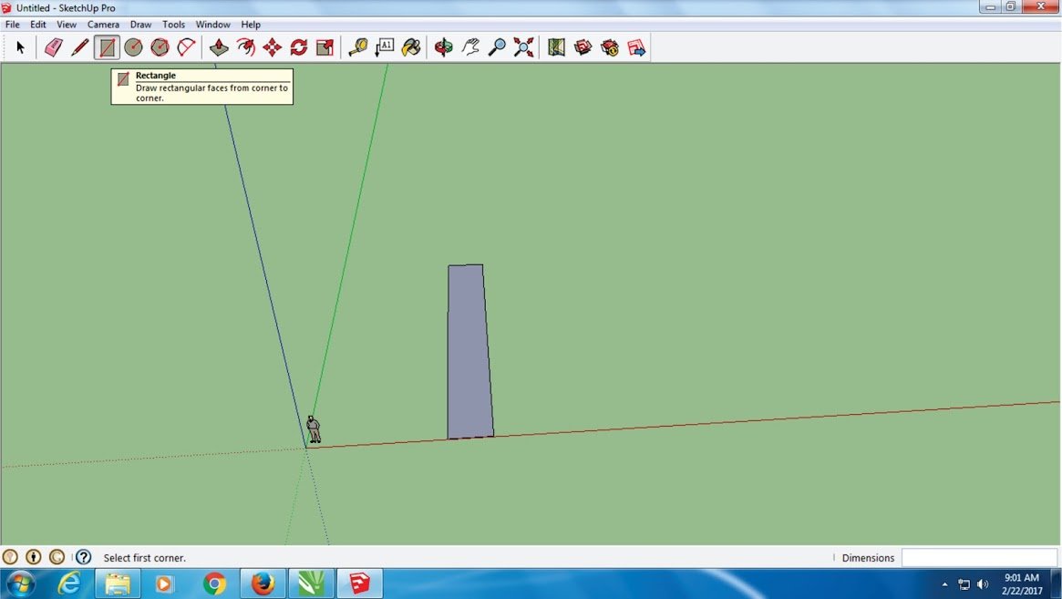The image size is (1062, 599).
Task: Open the Extension Warehouse icon
Action: point(610,47)
